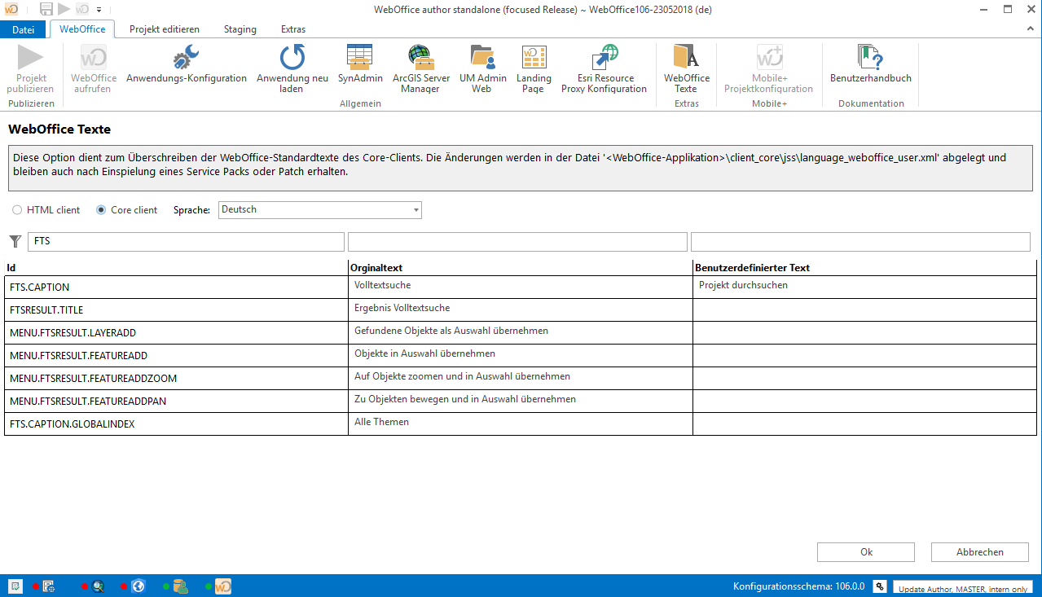Viewport: 1042px width, 597px height.
Task: Switch to the Projekt editieren tab
Action: coord(164,29)
